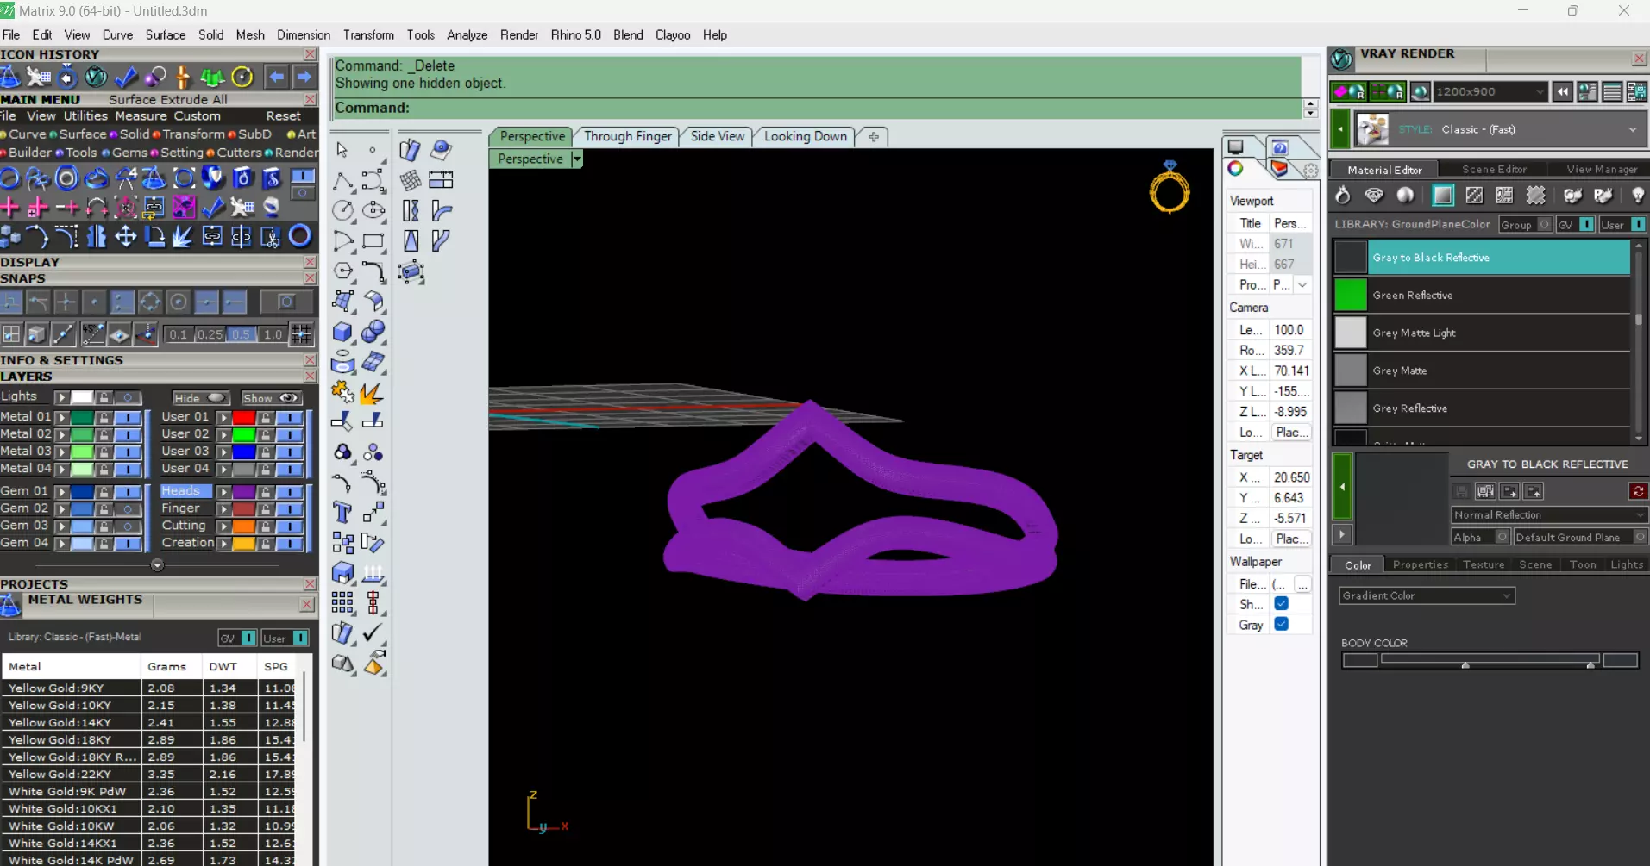Screen dimensions: 1650x866
Task: Go forward in icon history
Action: click(304, 77)
